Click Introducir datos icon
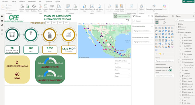Viewport: 195px width, 105px height. point(46,6)
